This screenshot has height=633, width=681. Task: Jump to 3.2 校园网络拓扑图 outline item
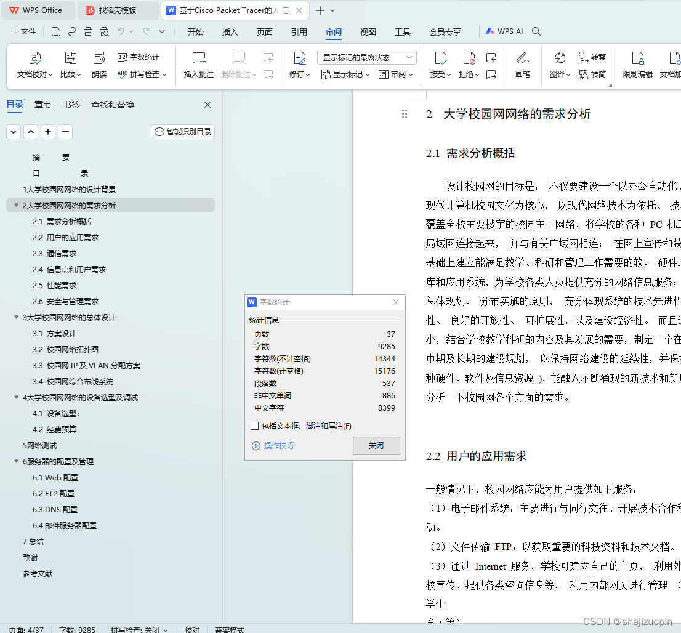click(x=66, y=349)
